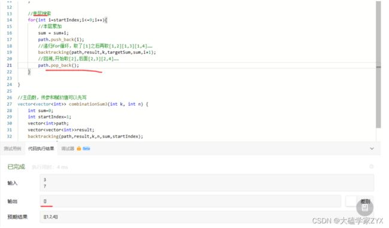Click the 预期结果 field showing [[1,2,4]]

(x=206, y=217)
